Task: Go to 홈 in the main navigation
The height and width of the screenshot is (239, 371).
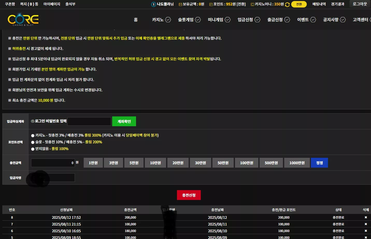Action: pyautogui.click(x=136, y=20)
